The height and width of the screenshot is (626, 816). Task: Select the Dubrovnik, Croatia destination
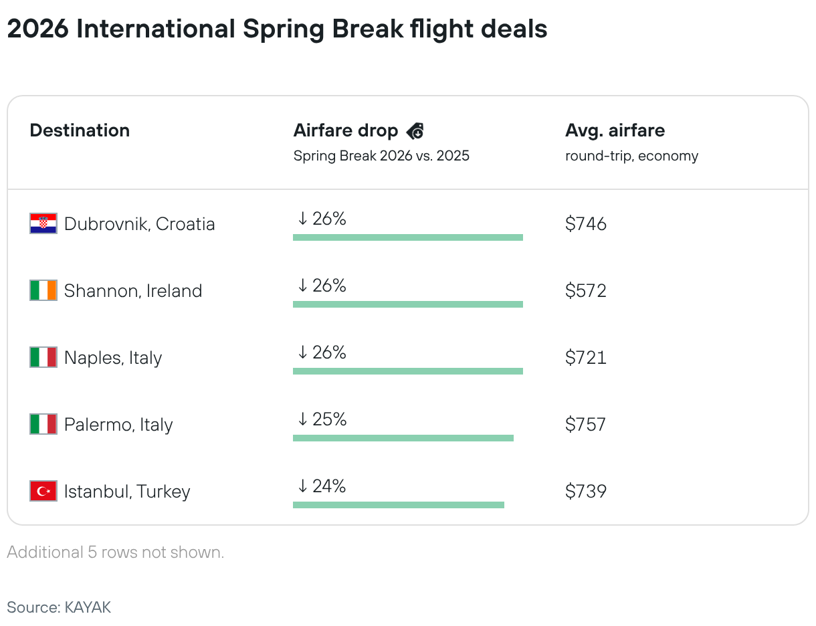[x=139, y=223]
